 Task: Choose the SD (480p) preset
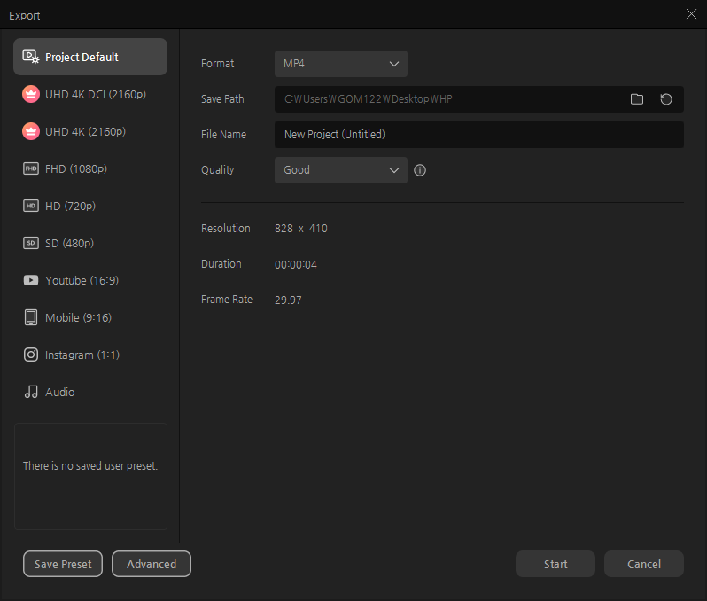pyautogui.click(x=90, y=243)
